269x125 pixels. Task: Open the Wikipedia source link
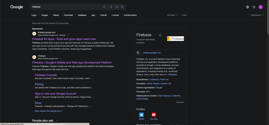coord(172,75)
